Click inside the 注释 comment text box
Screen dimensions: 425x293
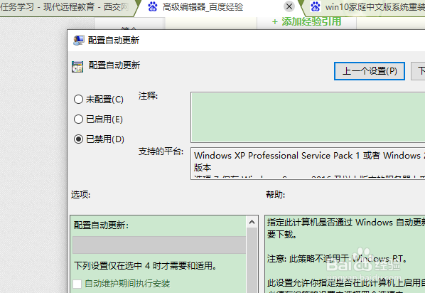click(308, 117)
